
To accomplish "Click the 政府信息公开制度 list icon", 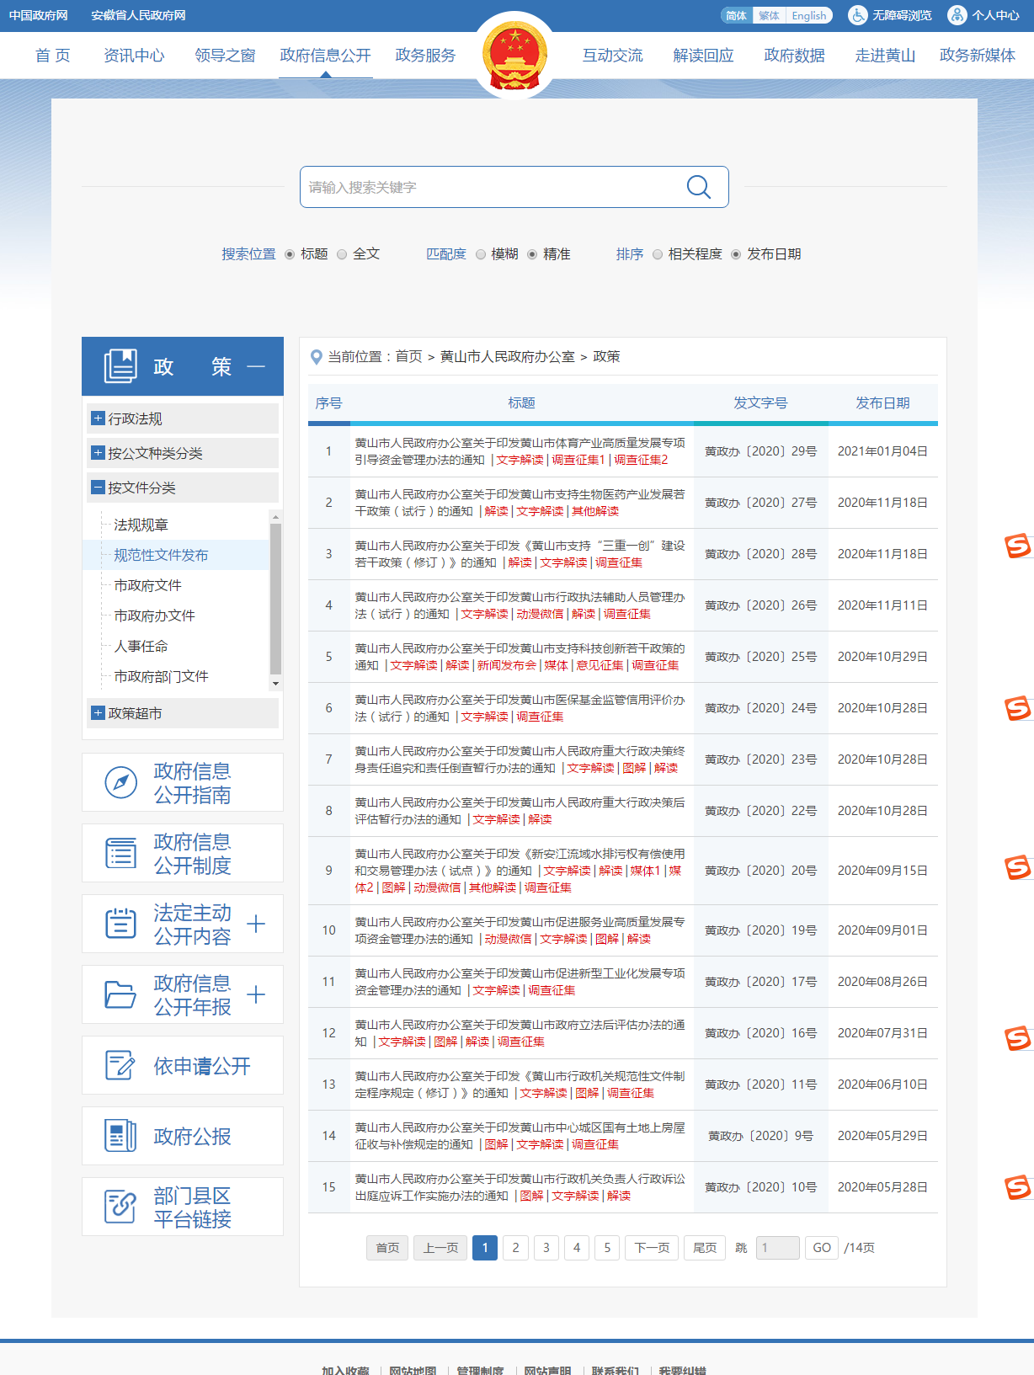I will coord(120,853).
